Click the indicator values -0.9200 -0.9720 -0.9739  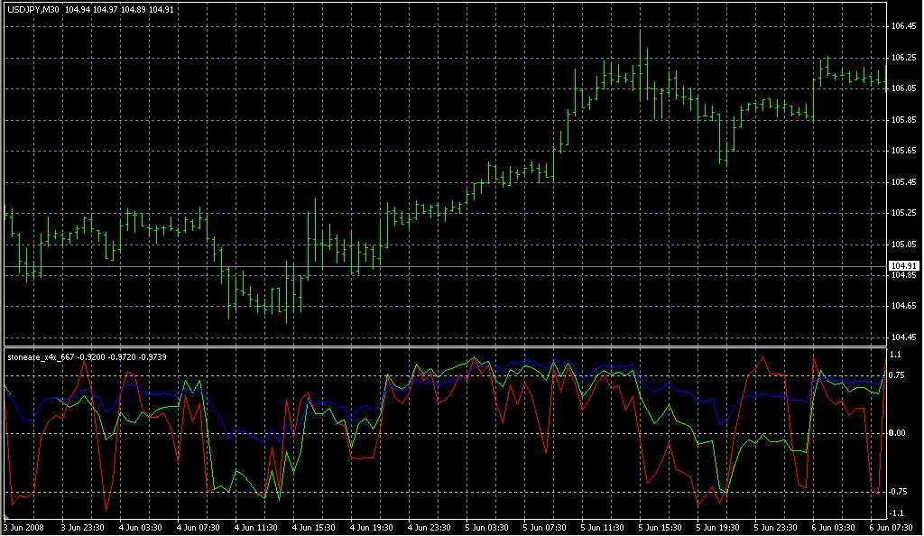point(134,356)
